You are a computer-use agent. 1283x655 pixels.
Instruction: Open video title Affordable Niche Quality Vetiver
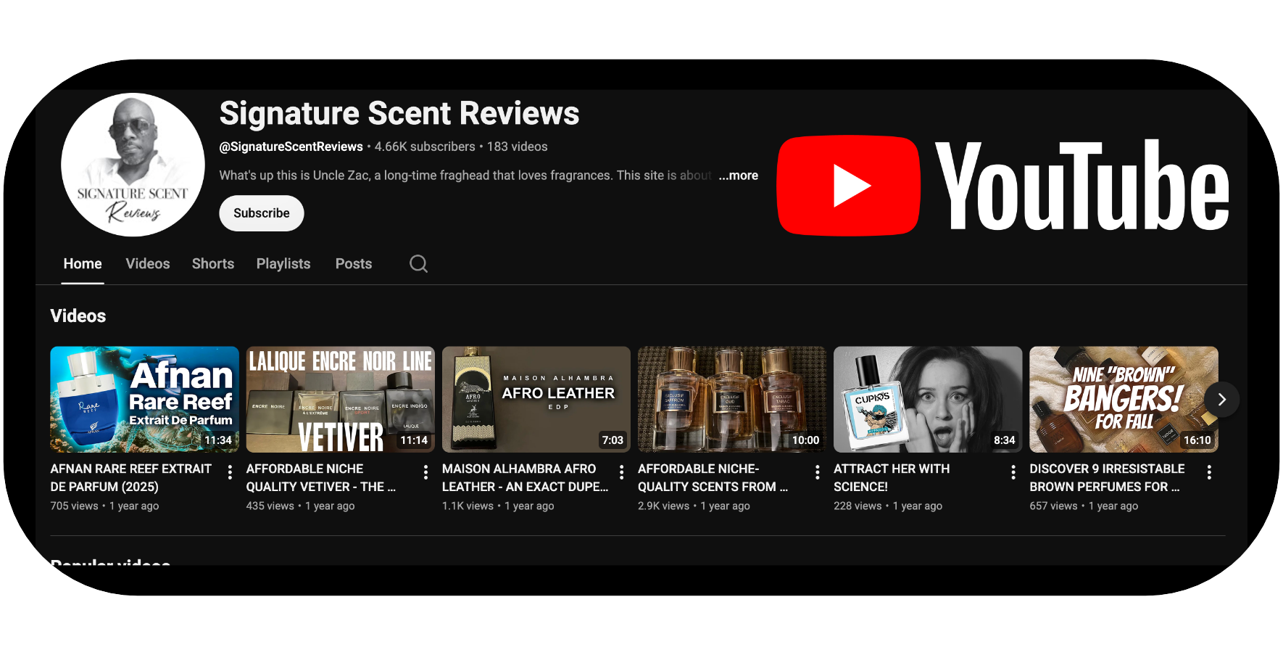click(321, 477)
